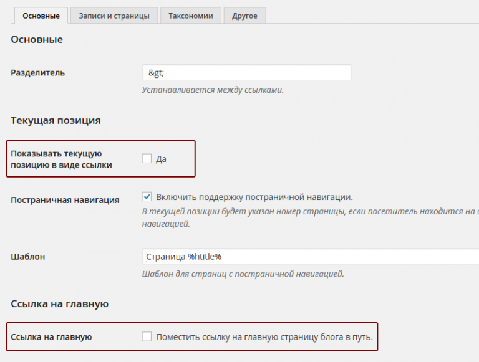The image size is (479, 362).
Task: Click label text Поместить ссылку на главную страницу
Action: (x=264, y=337)
